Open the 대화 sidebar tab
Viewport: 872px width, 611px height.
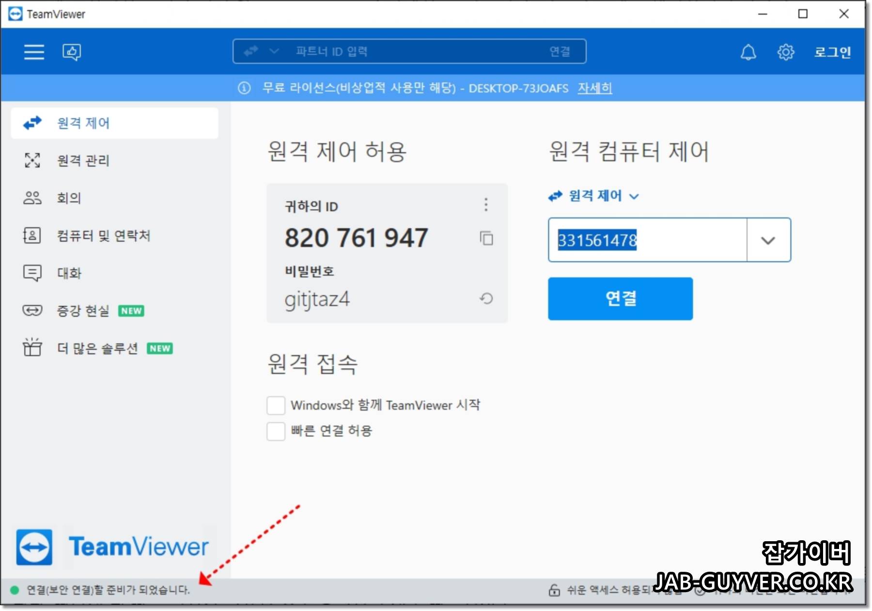coord(114,273)
